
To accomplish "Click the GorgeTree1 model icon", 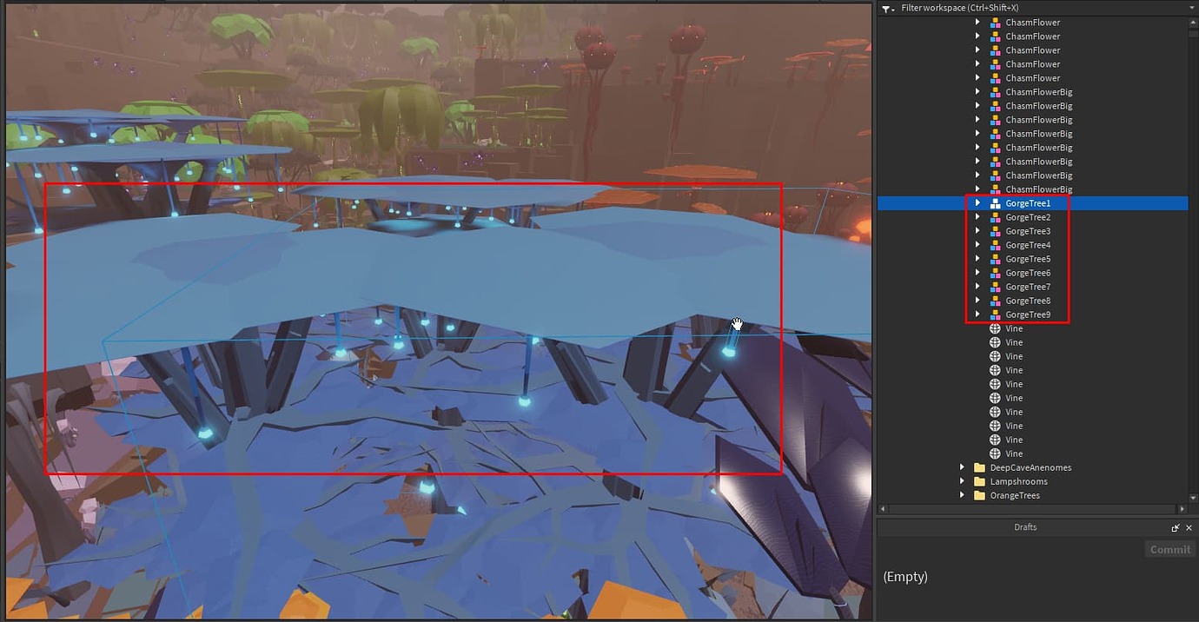I will (x=995, y=203).
